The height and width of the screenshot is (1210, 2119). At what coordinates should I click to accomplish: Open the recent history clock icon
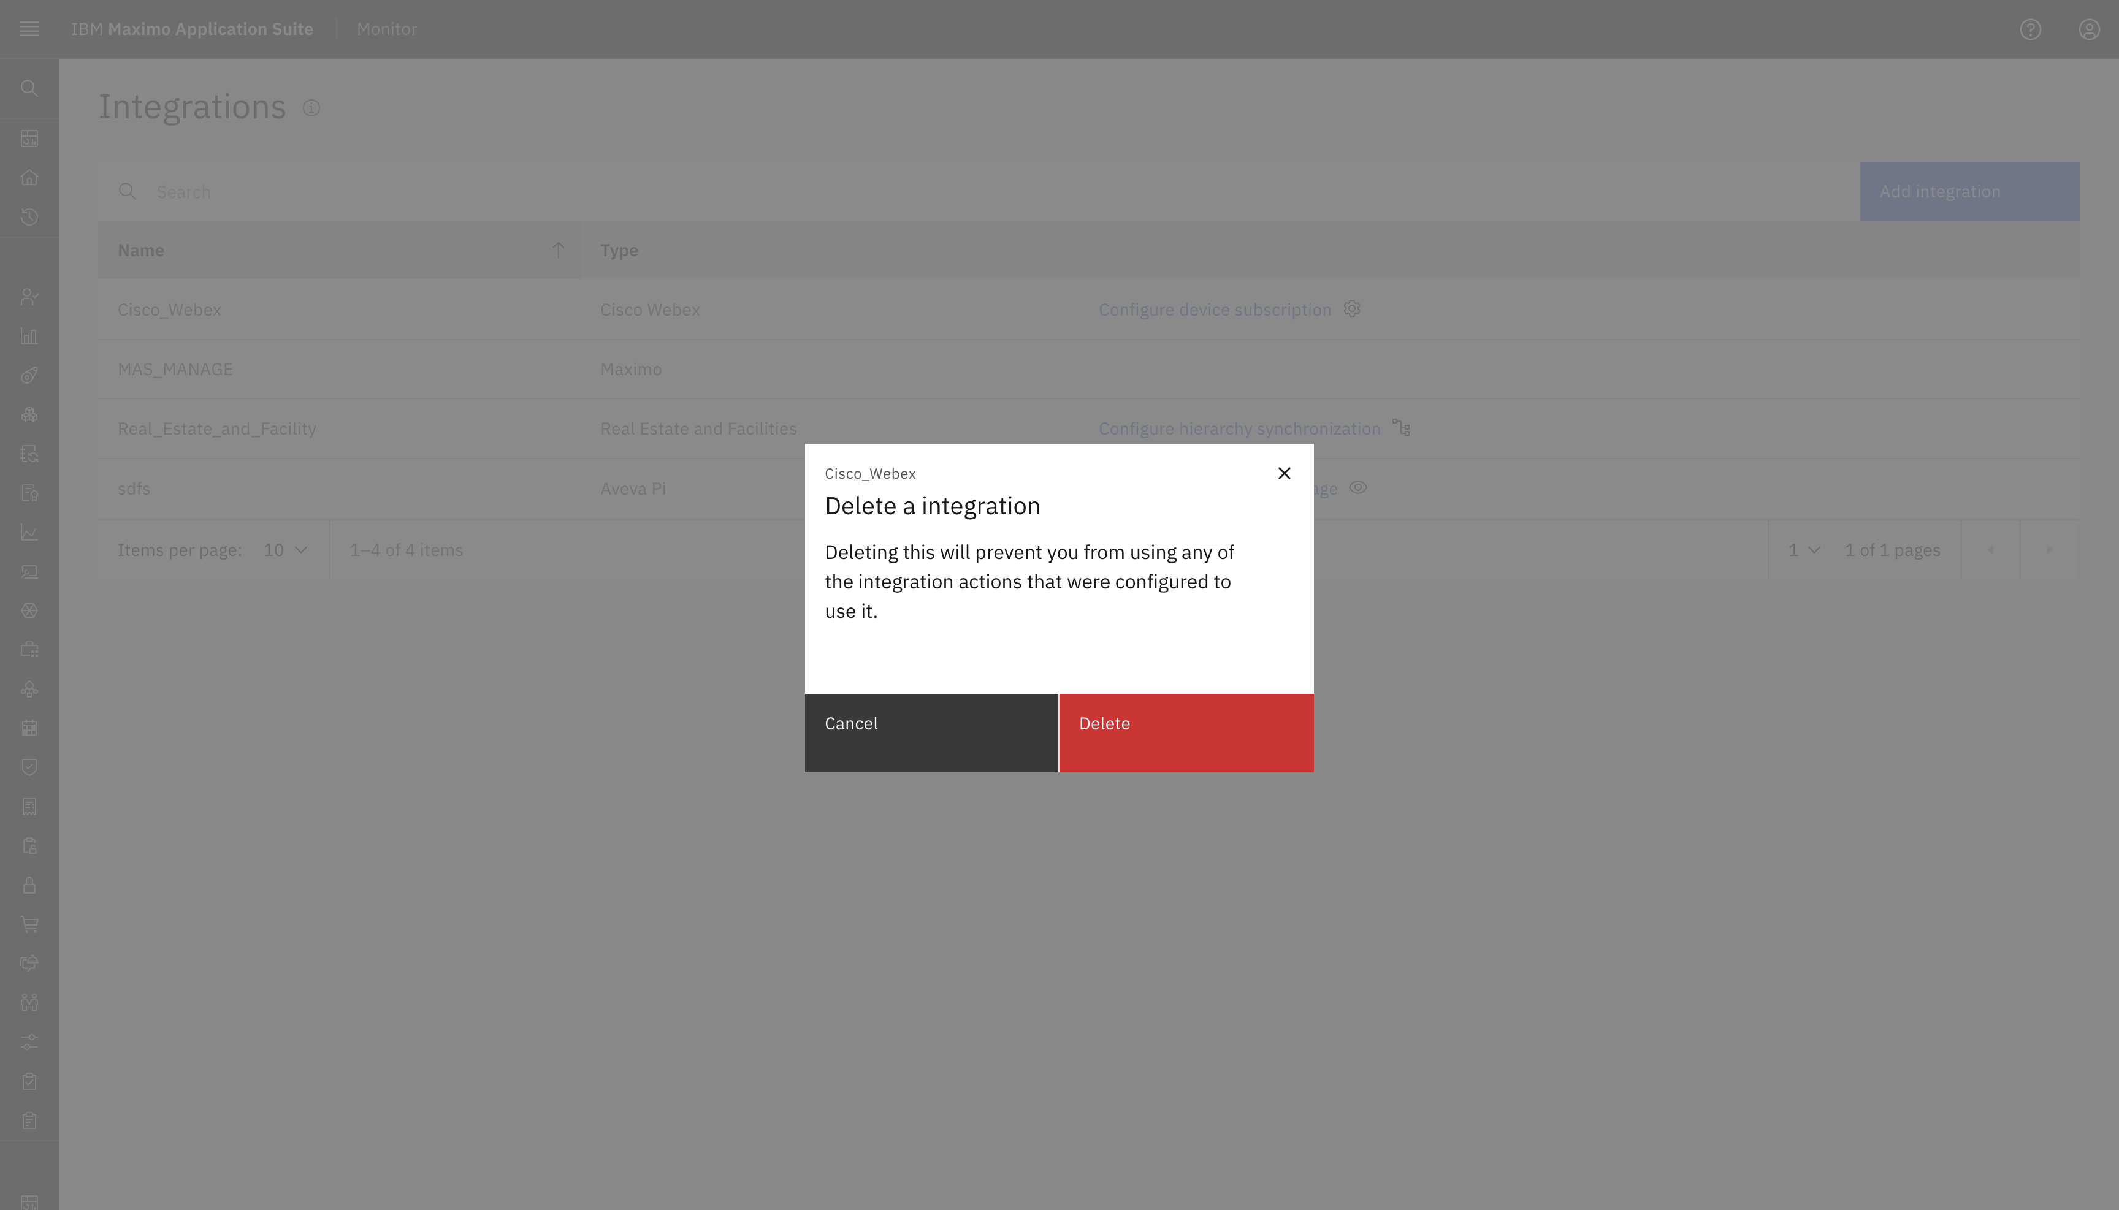[29, 217]
